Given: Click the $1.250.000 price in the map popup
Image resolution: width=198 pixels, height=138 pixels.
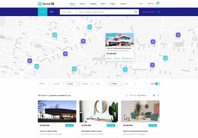Looking at the screenshot, I should tap(111, 54).
